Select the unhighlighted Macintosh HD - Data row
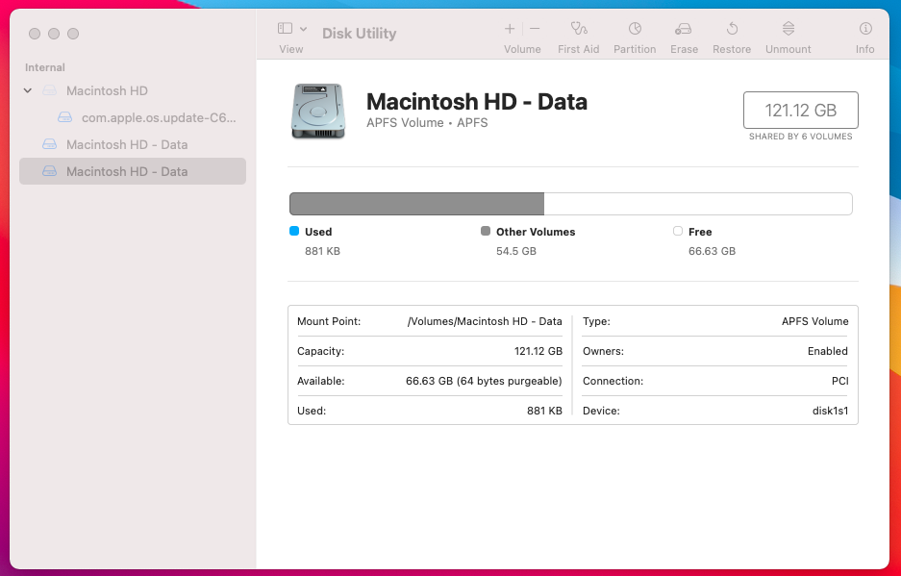 133,144
